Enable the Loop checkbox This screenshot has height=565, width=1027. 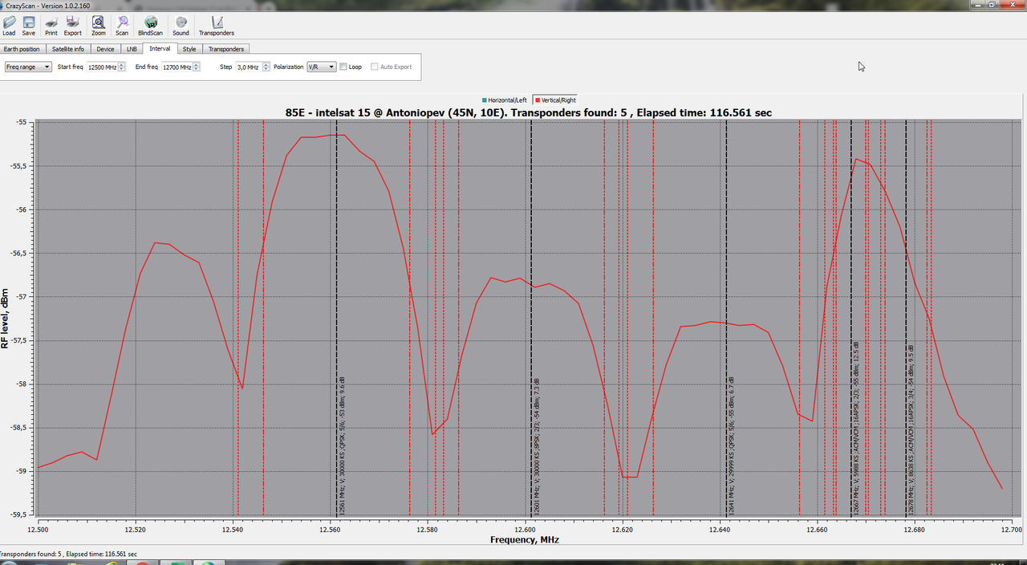(343, 67)
